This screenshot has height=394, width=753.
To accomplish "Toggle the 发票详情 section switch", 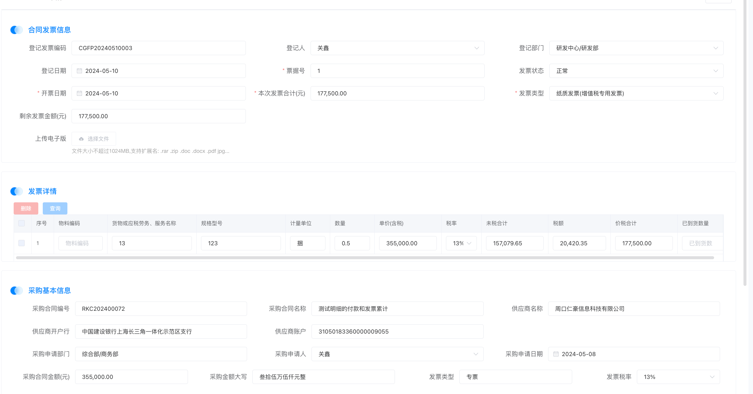I will coord(17,191).
